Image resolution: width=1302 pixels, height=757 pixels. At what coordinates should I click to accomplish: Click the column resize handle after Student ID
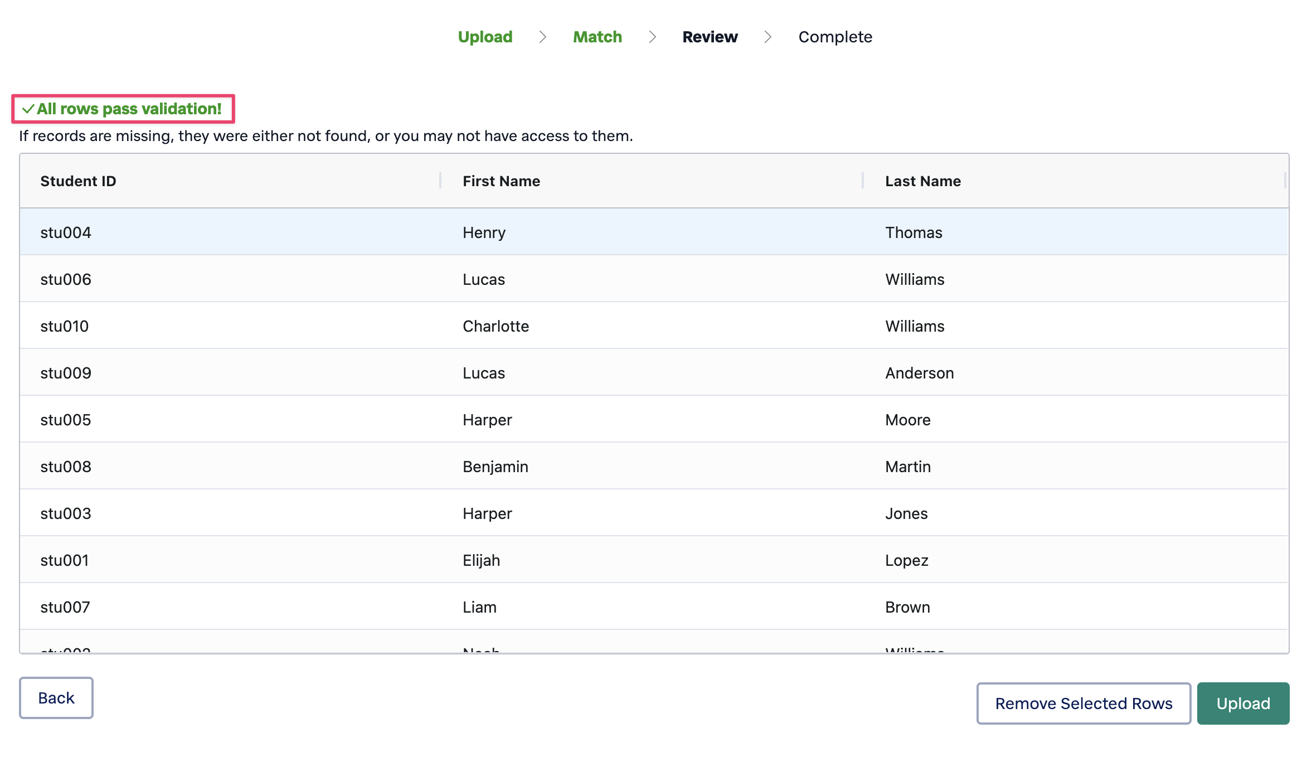pos(440,181)
